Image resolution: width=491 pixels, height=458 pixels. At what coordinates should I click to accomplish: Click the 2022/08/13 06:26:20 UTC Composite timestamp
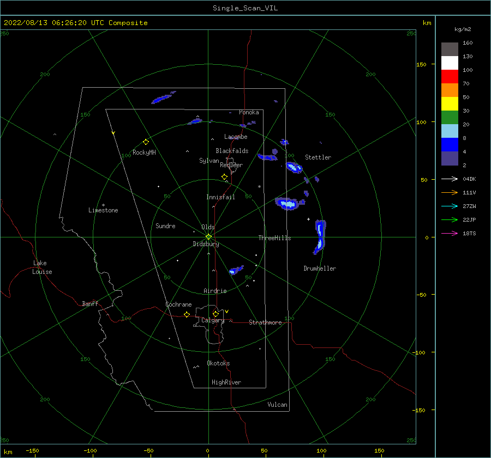tap(75, 23)
